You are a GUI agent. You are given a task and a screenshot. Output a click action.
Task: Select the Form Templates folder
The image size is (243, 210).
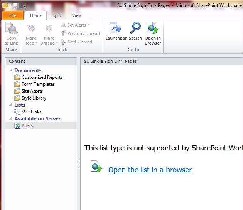click(41, 84)
